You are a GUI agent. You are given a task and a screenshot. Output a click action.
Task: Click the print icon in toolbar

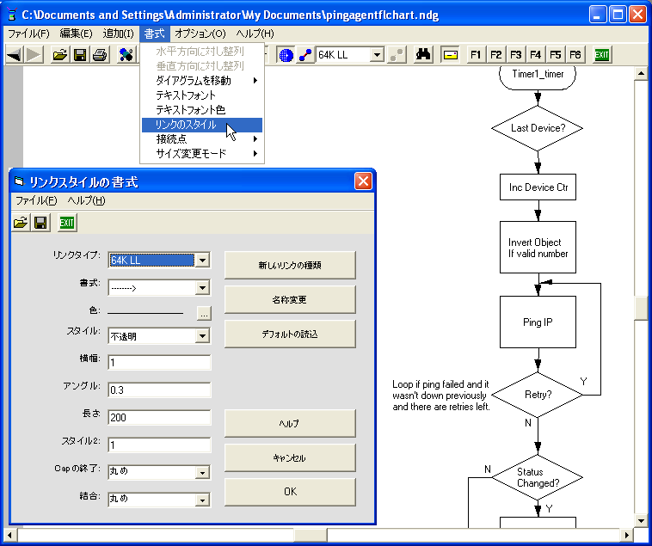pos(100,54)
